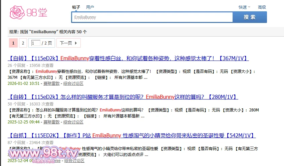Switch to the 帖子 search tab
This screenshot has width=284, height=166.
(76, 7)
